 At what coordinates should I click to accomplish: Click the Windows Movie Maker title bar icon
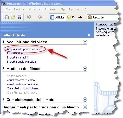pos(3,3)
